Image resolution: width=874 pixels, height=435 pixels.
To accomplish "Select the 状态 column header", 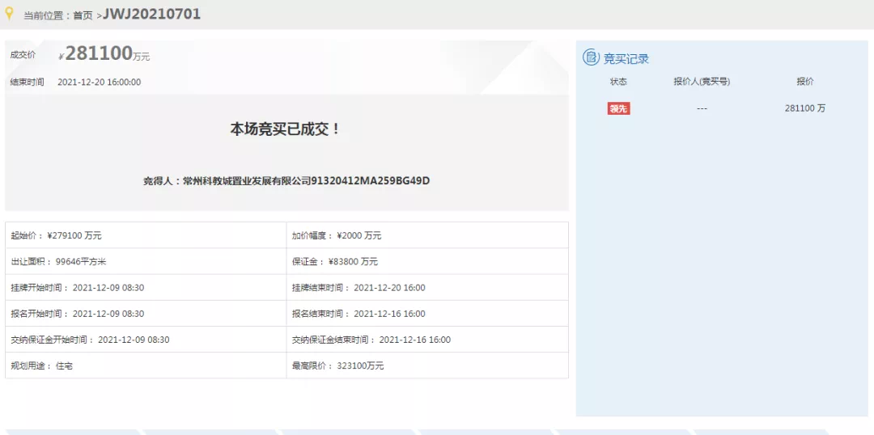I will click(618, 82).
